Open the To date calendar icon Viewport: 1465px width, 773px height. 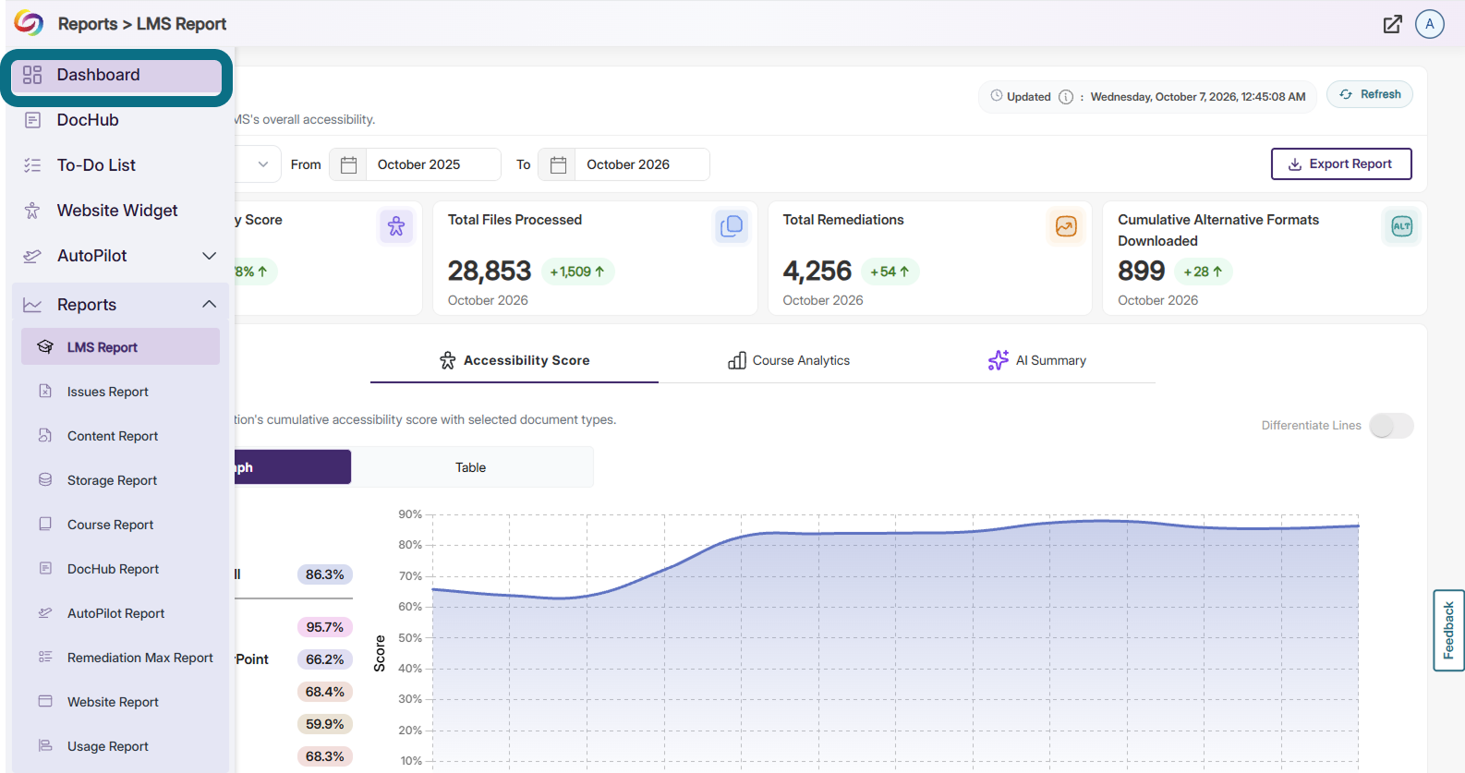(x=558, y=164)
